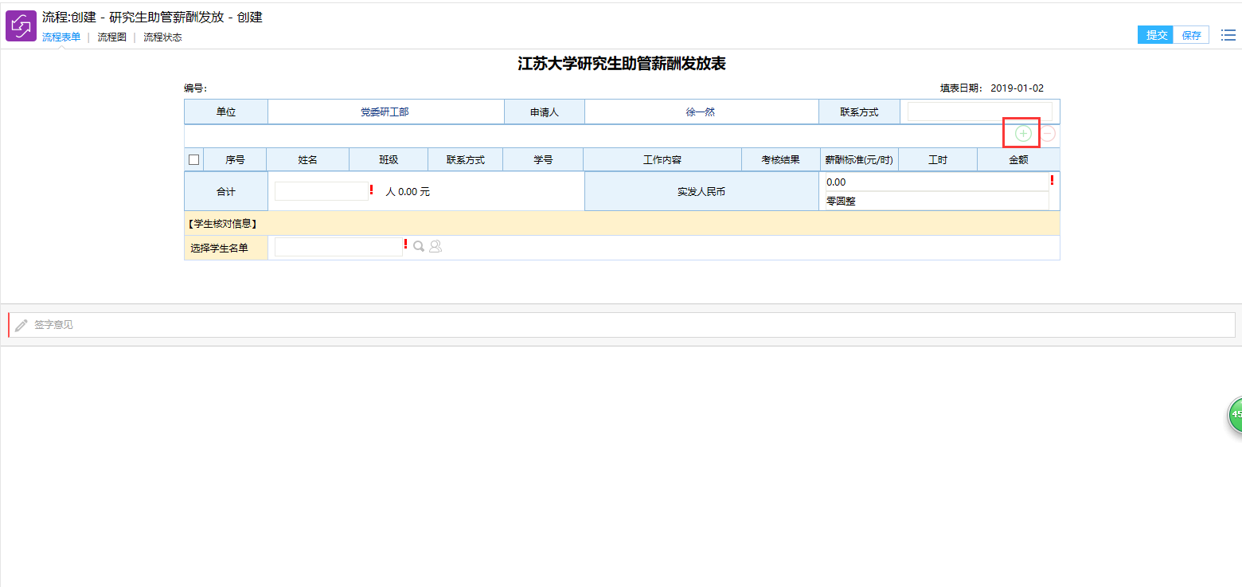Click the green floating badge at right edge
The image size is (1242, 587).
1235,416
